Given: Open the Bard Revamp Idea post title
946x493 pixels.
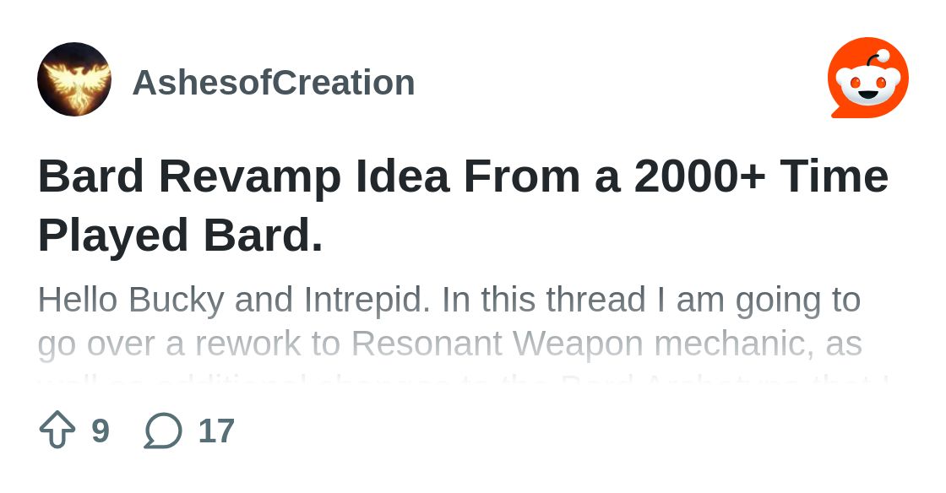Looking at the screenshot, I should (463, 205).
